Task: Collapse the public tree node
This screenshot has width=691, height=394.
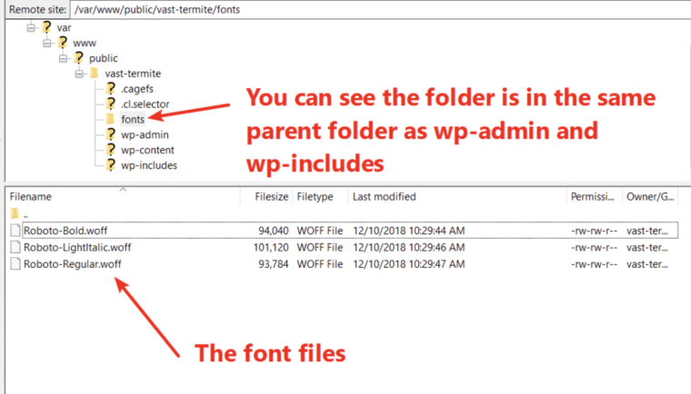Action: (x=64, y=58)
